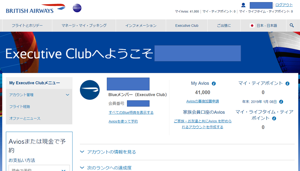Open フライトとホリデー menu
300x171 pixels.
tap(27, 25)
